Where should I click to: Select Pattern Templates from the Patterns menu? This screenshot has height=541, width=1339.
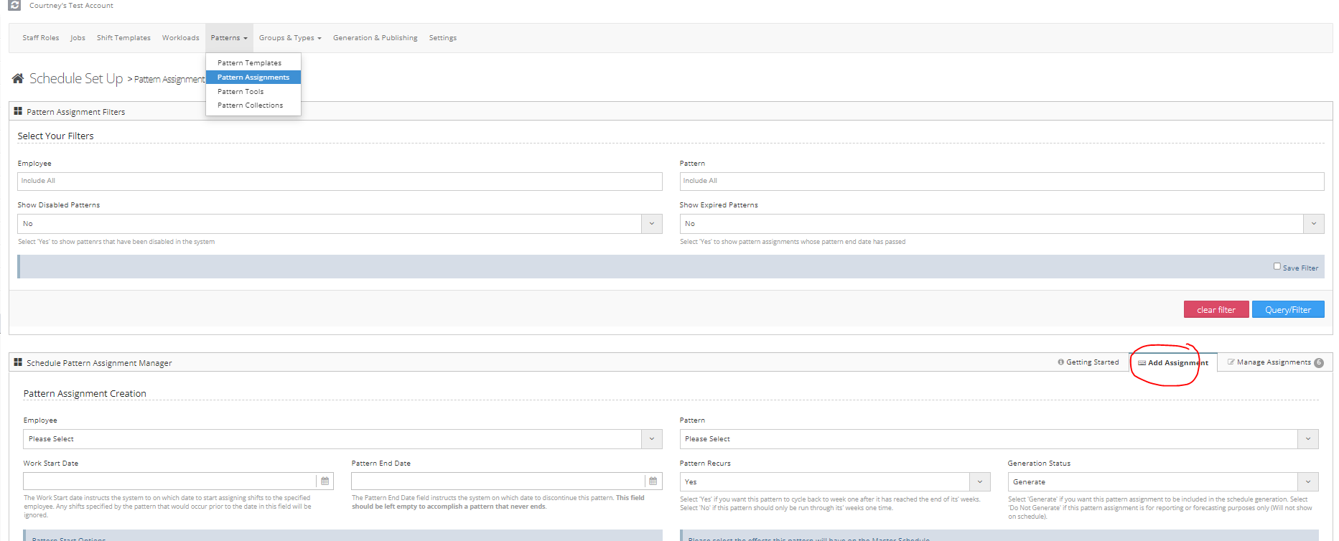coord(249,63)
